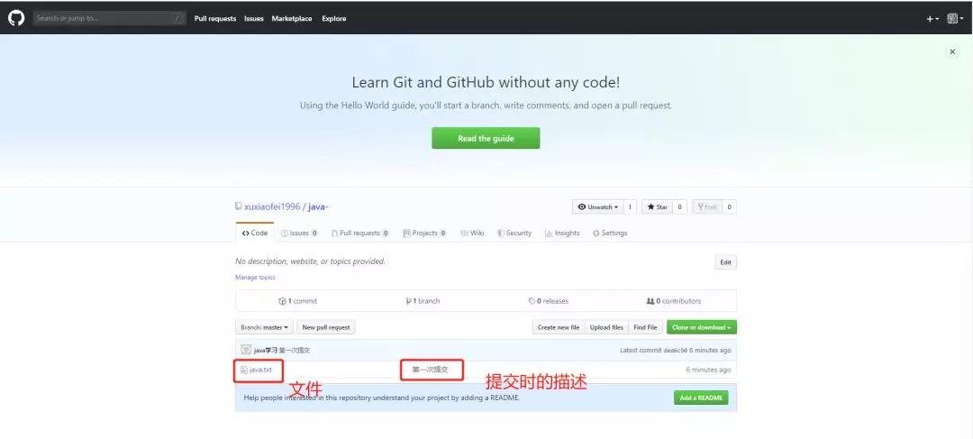The image size is (973, 439).
Task: Open the Projects tab
Action: click(x=424, y=233)
